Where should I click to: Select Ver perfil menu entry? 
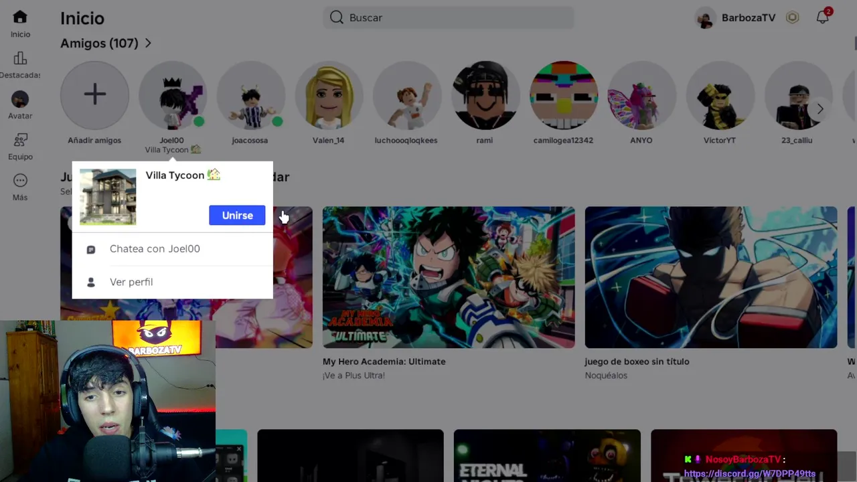[172, 282]
